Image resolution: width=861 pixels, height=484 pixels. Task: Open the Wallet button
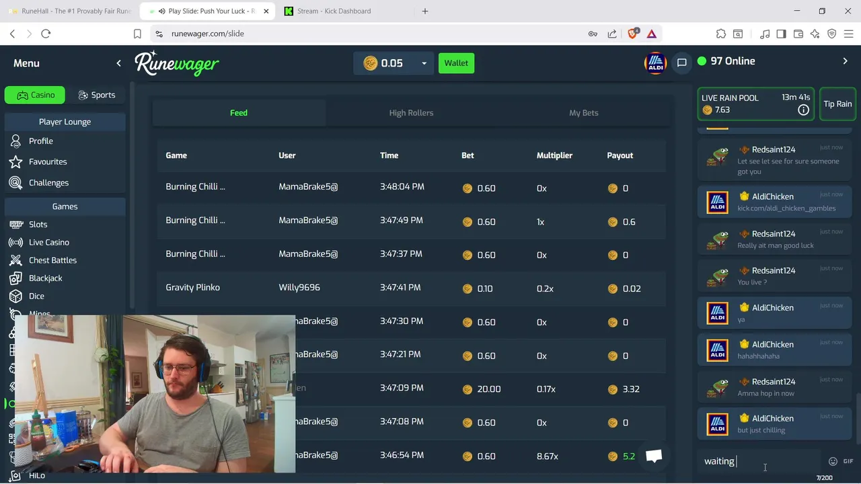click(456, 63)
